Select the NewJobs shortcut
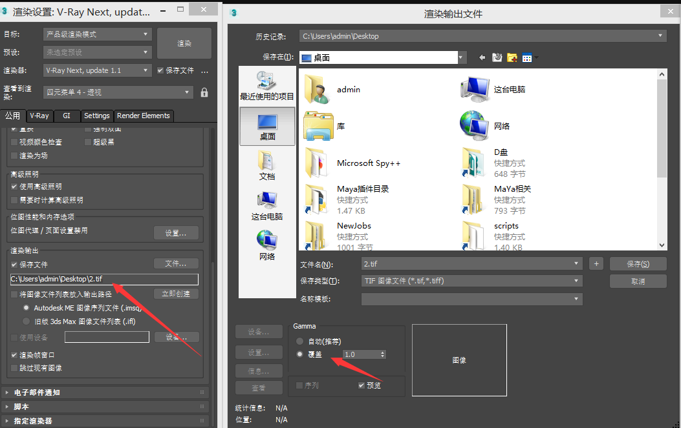 pyautogui.click(x=338, y=236)
